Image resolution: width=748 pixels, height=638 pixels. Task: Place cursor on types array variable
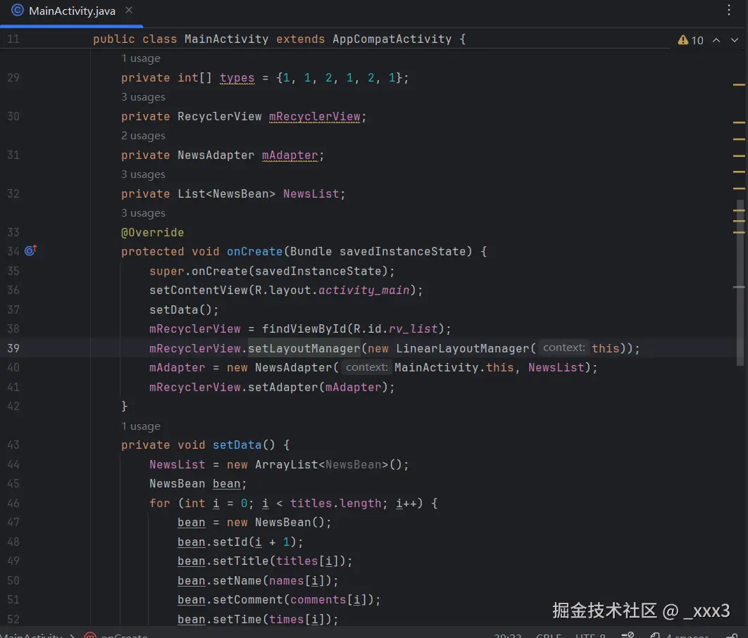point(237,77)
